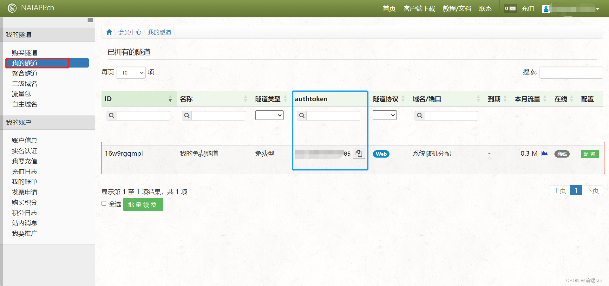
Task: Select page 1 in pagination
Action: tap(576, 191)
